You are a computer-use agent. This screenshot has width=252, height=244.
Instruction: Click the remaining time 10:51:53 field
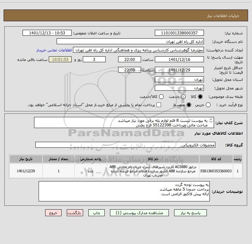click(x=60, y=60)
